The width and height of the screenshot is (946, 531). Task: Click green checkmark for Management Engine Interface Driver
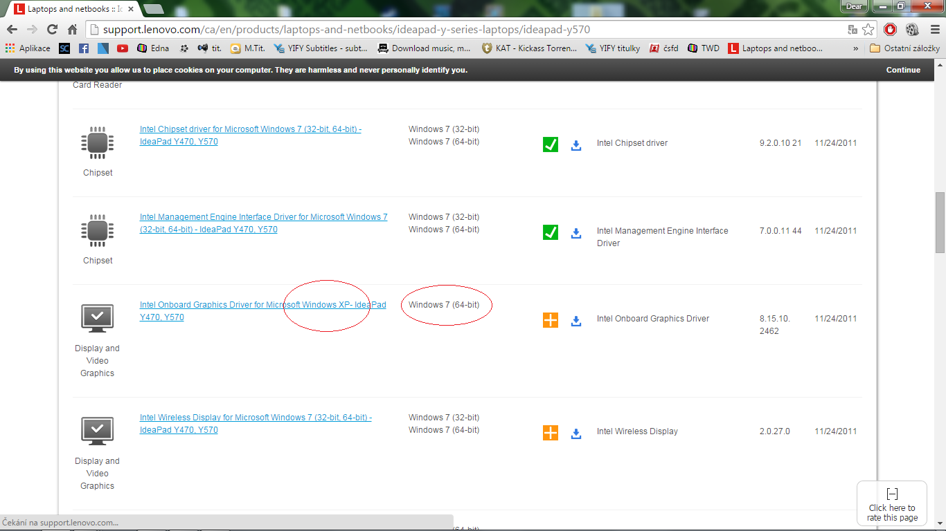coord(551,232)
